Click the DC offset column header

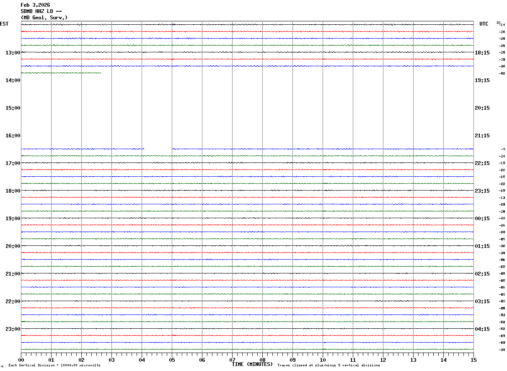(499, 23)
